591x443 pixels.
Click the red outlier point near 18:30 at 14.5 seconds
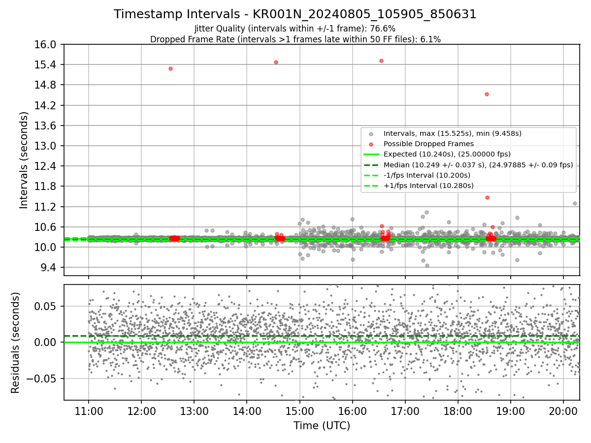[x=487, y=94]
